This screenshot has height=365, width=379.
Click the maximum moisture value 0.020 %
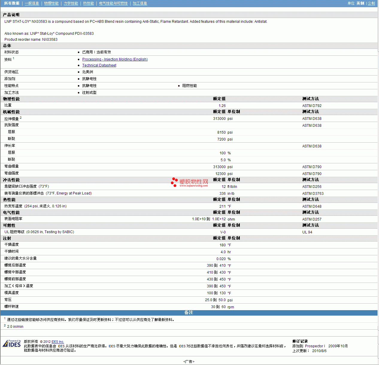224,259
